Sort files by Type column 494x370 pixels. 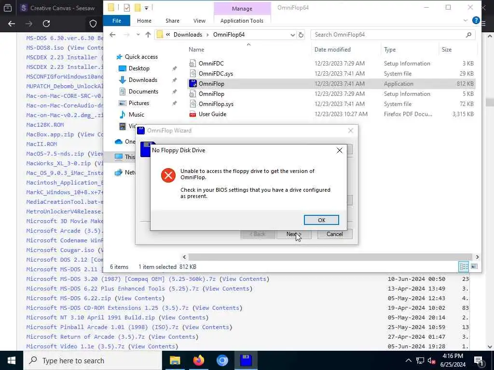[390, 50]
